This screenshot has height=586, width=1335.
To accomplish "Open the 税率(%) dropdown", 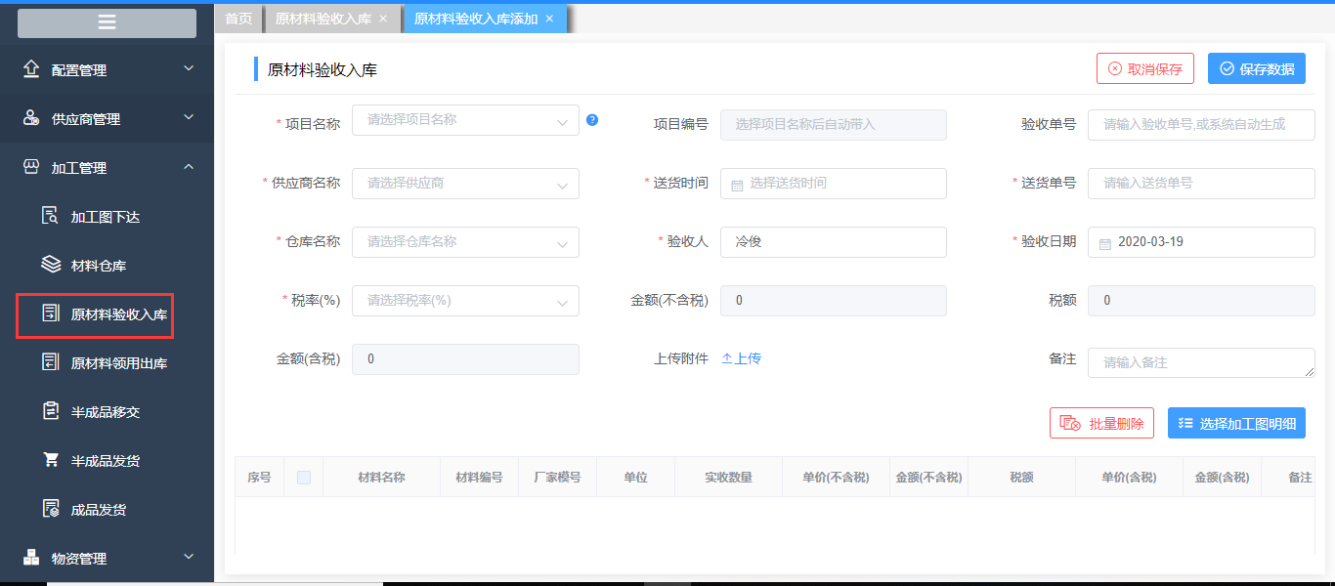I will click(x=465, y=301).
